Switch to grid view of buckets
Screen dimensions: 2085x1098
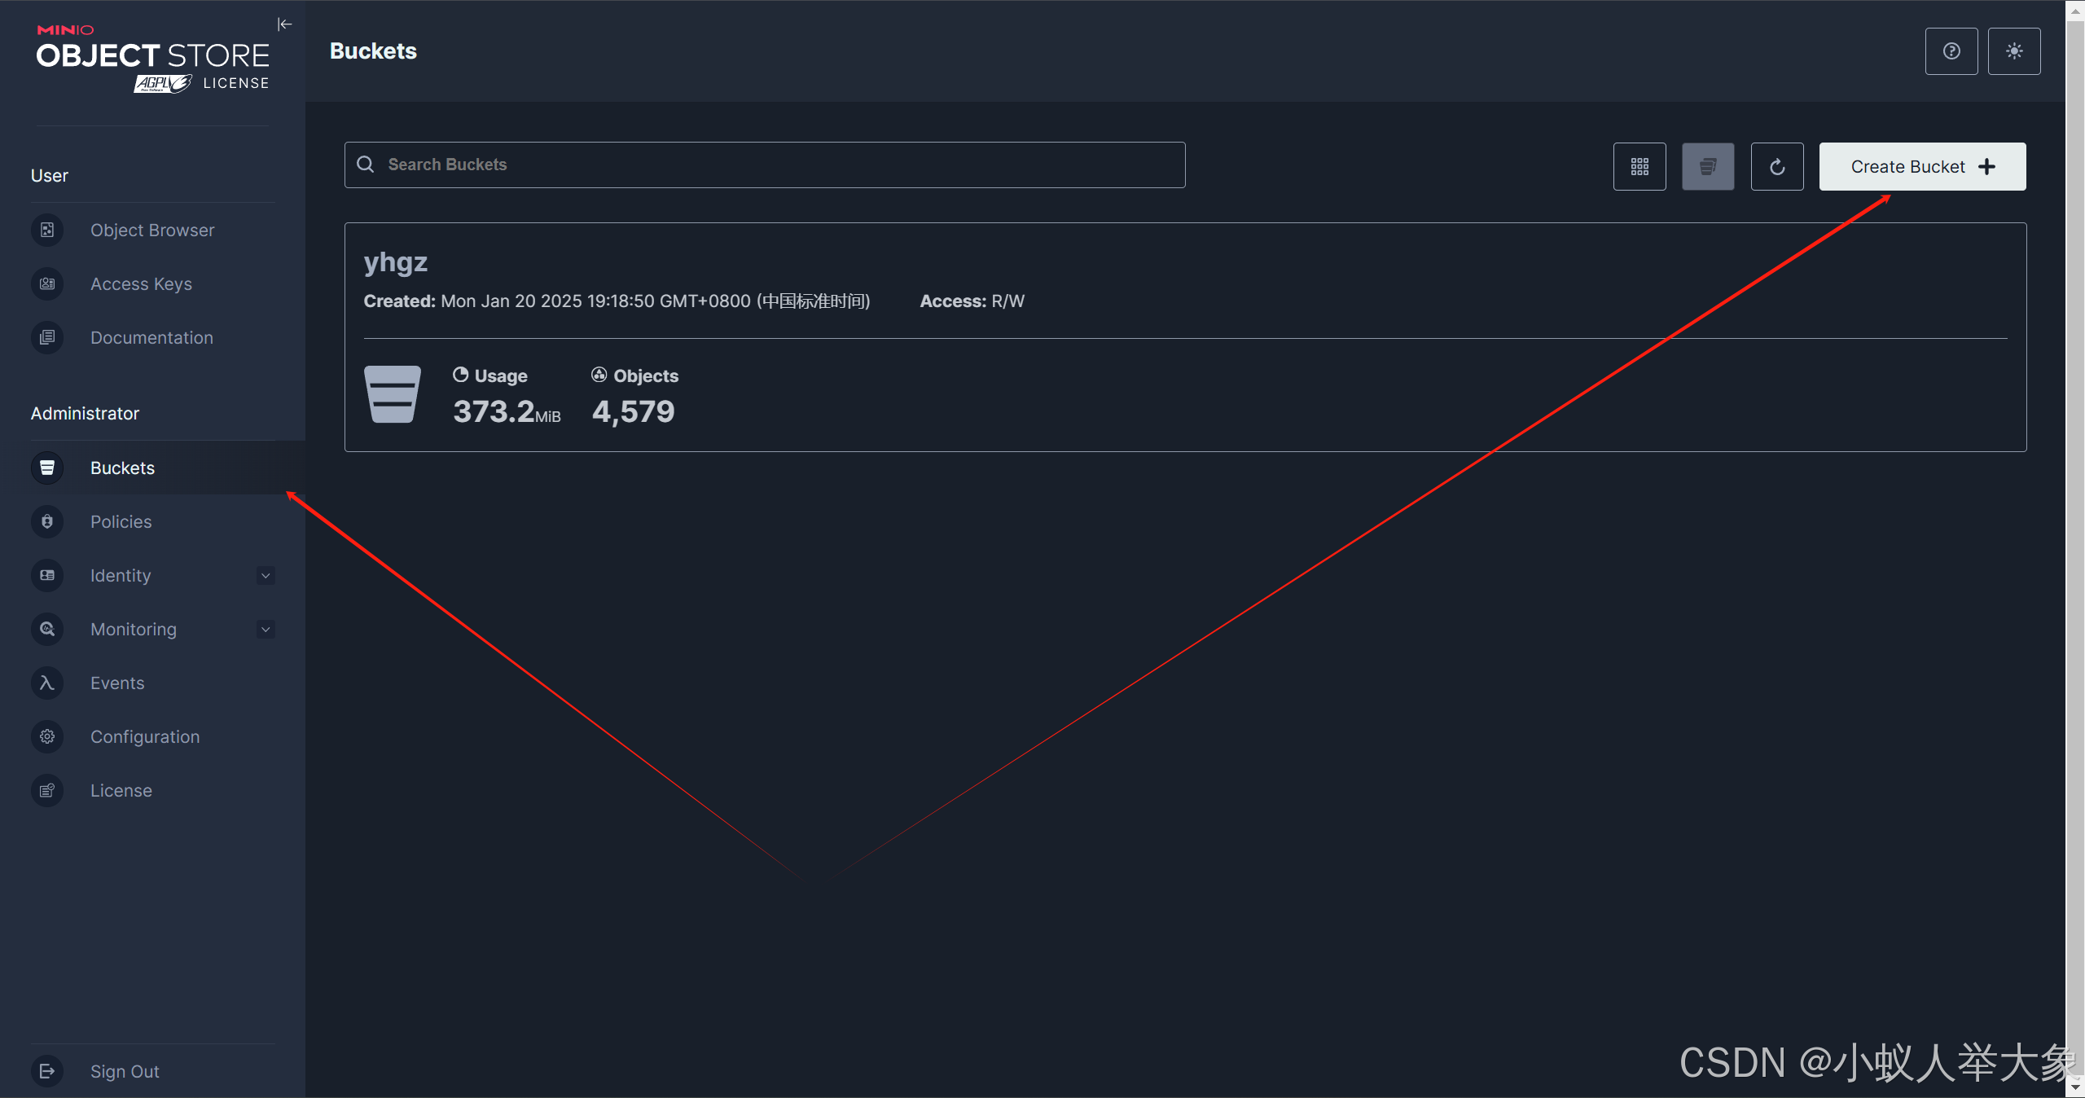(1639, 167)
